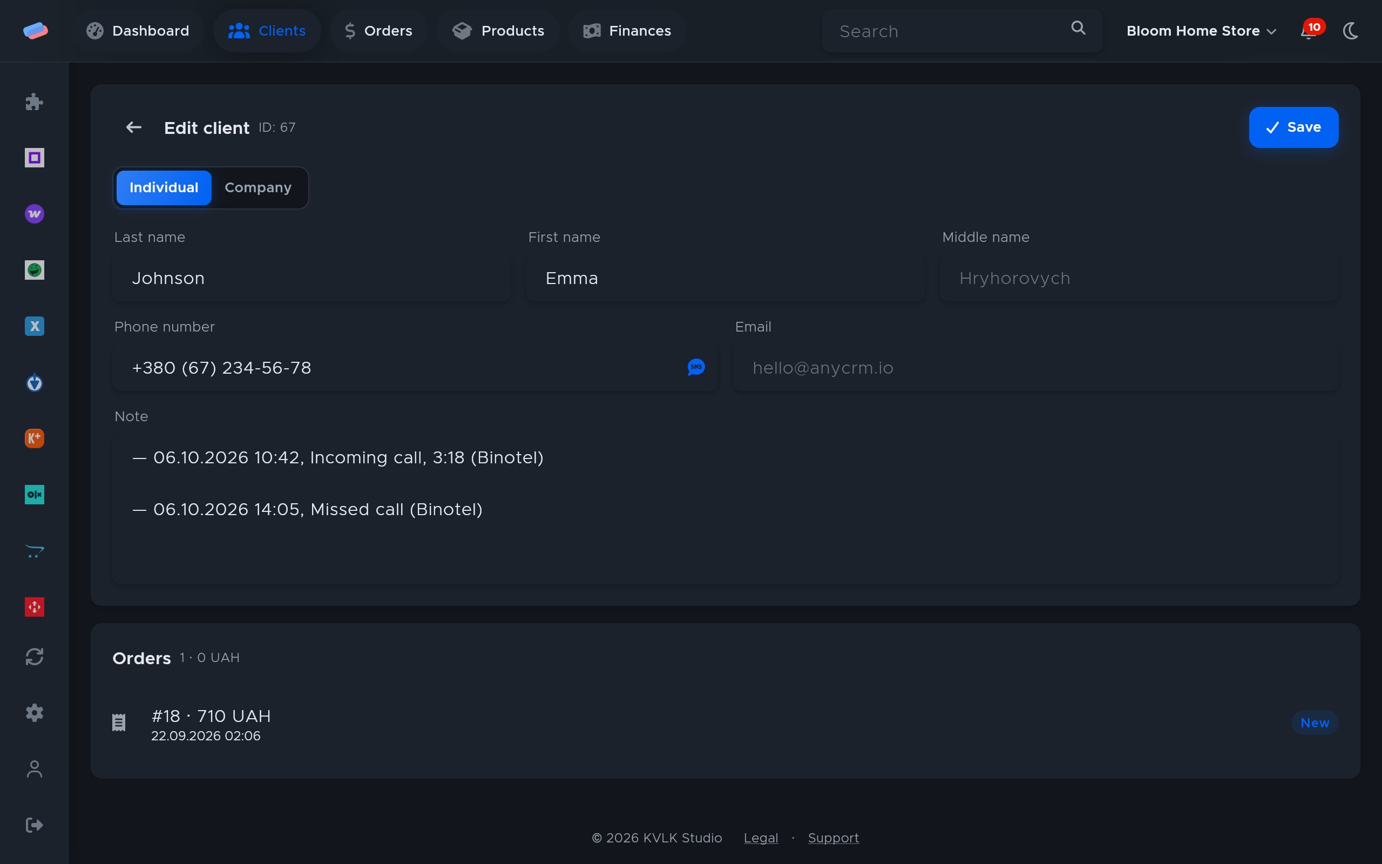Click the 'ID: 67' label
The image size is (1382, 864).
(277, 127)
